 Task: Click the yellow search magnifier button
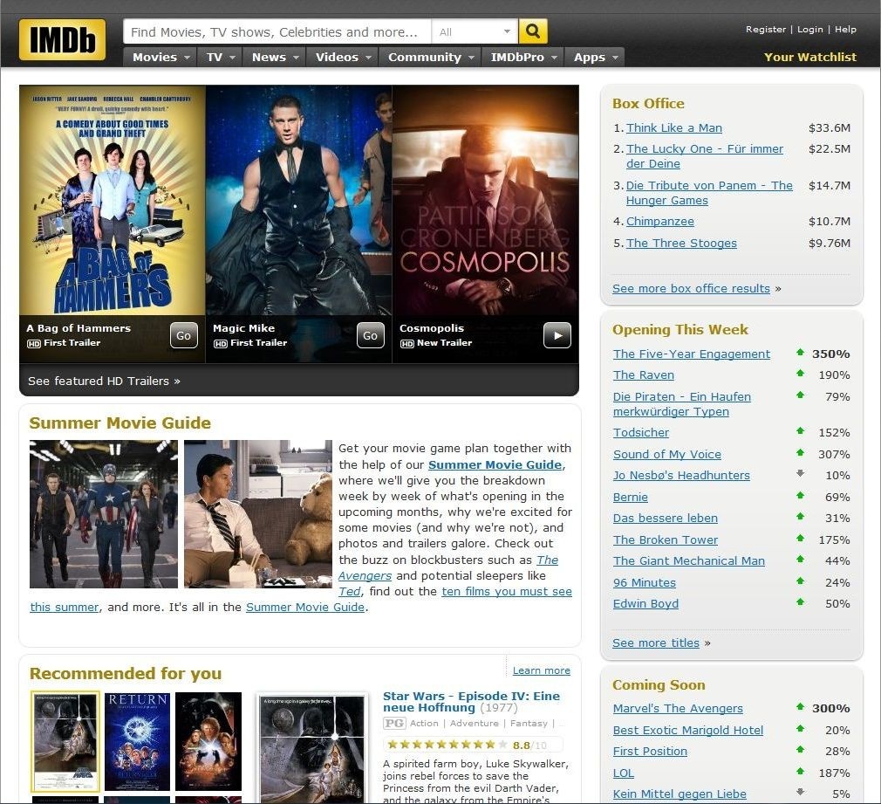[533, 31]
